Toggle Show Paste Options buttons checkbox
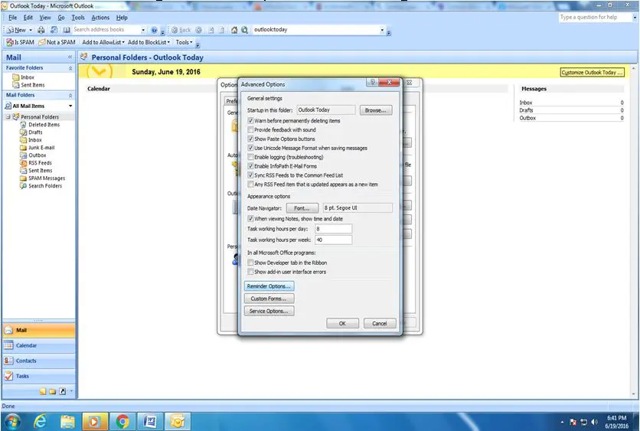 coord(250,139)
